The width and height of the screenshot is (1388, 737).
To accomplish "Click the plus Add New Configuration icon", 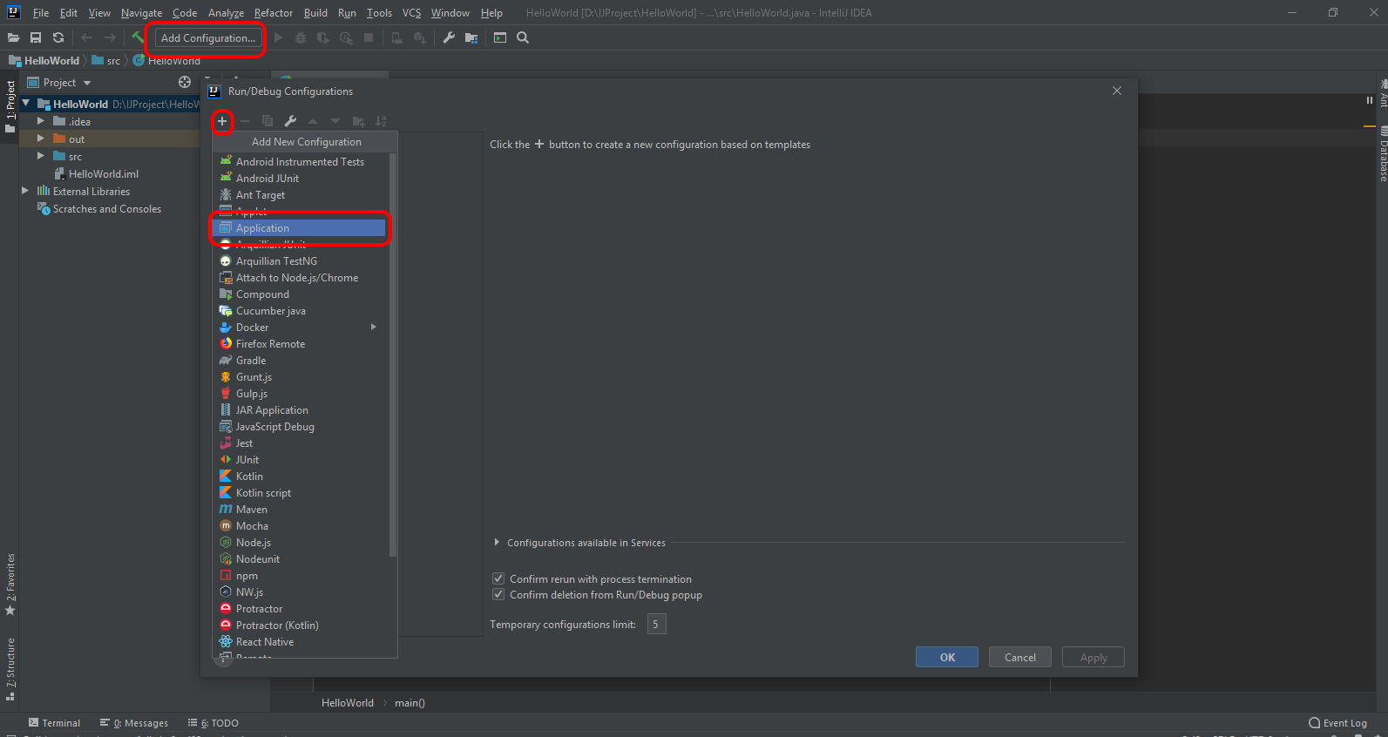I will [222, 121].
